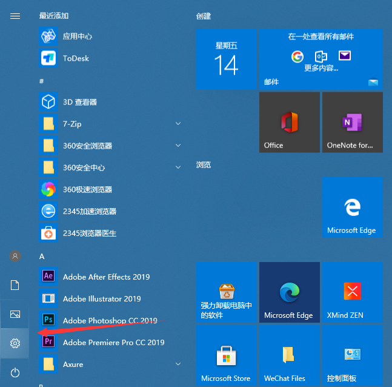Launch Adobe Premiere Pro Pr icon
This screenshot has width=392, height=387.
48,342
